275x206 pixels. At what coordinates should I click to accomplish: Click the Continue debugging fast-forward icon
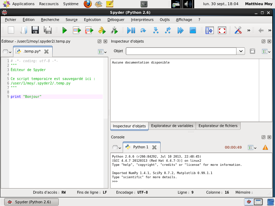pyautogui.click(x=180, y=31)
